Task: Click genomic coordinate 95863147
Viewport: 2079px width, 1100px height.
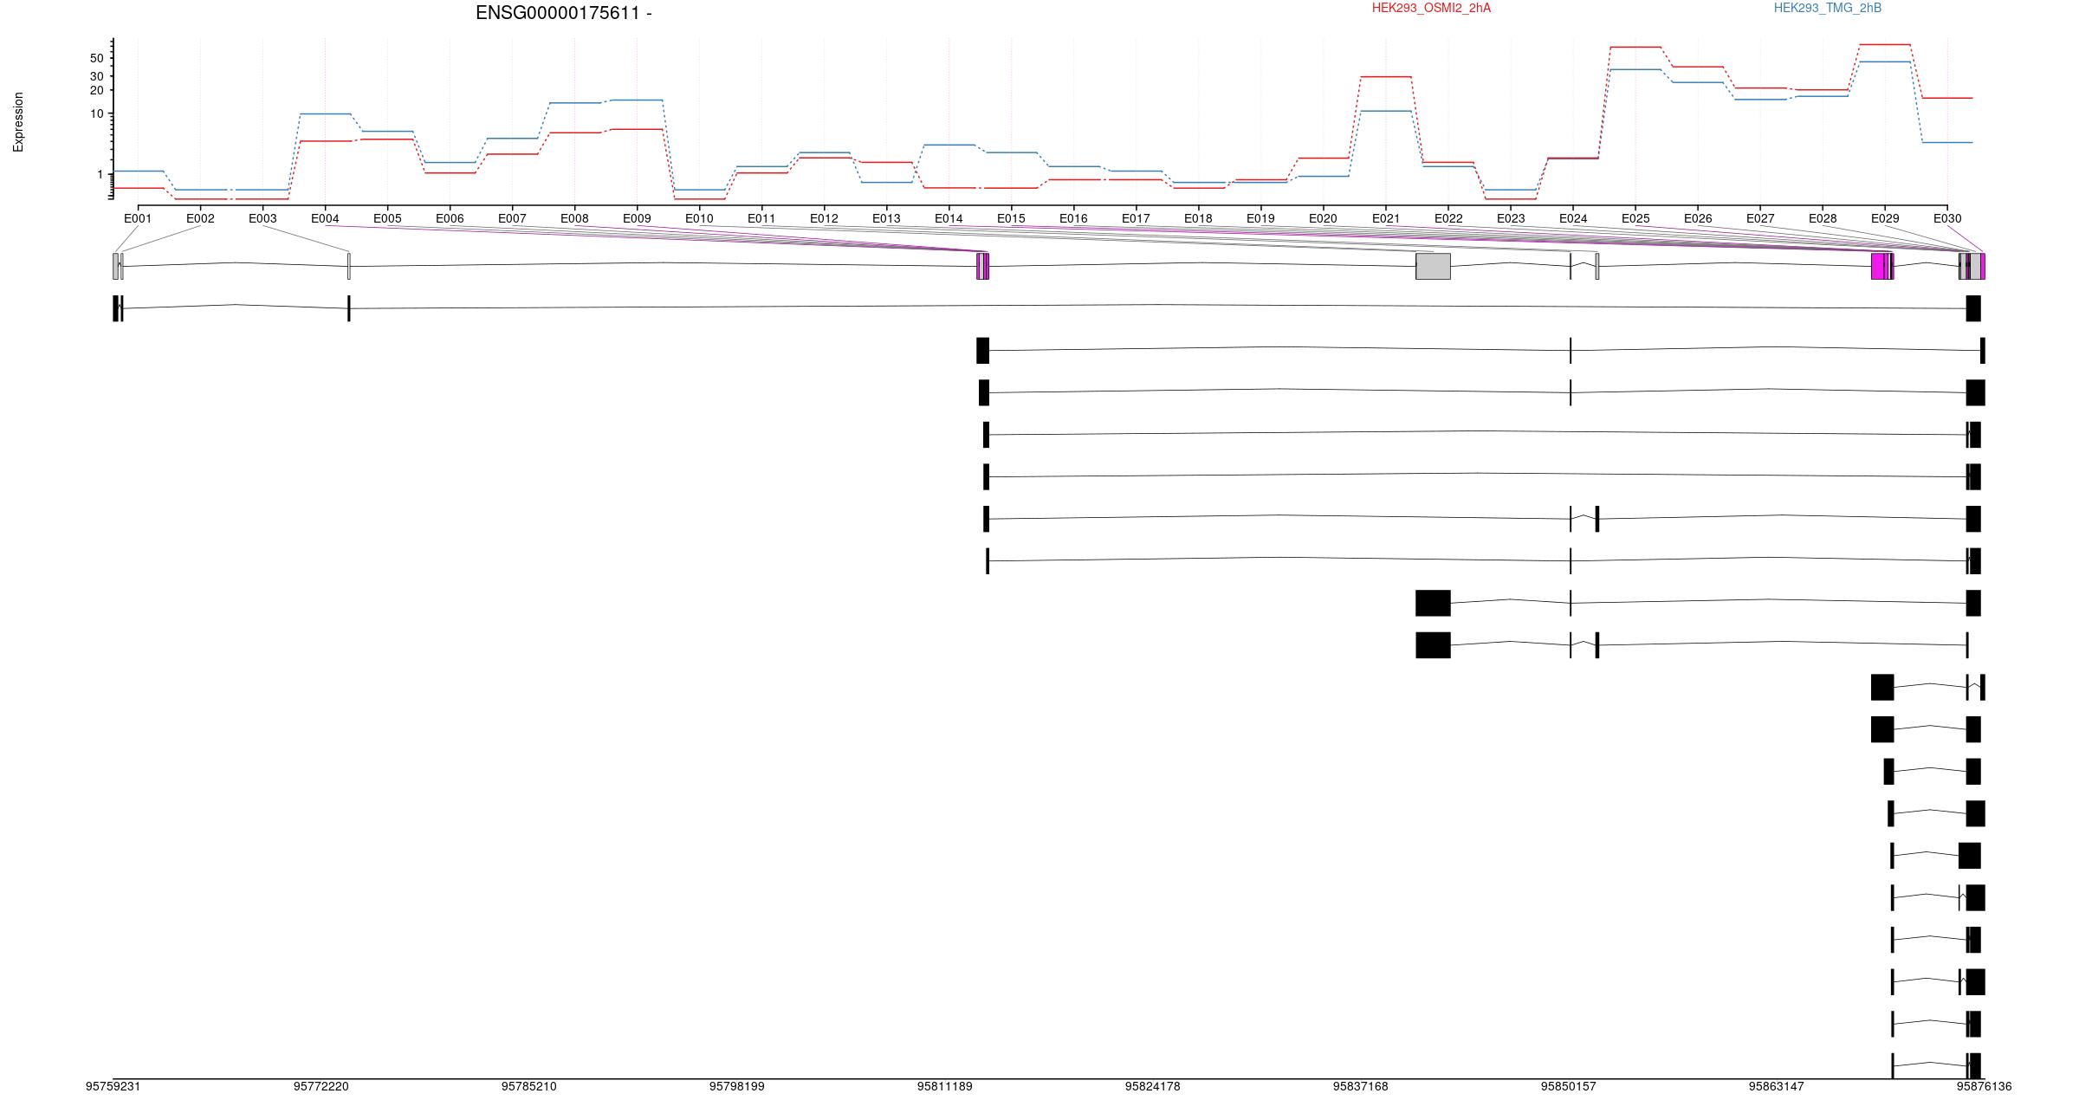Action: [1776, 1086]
